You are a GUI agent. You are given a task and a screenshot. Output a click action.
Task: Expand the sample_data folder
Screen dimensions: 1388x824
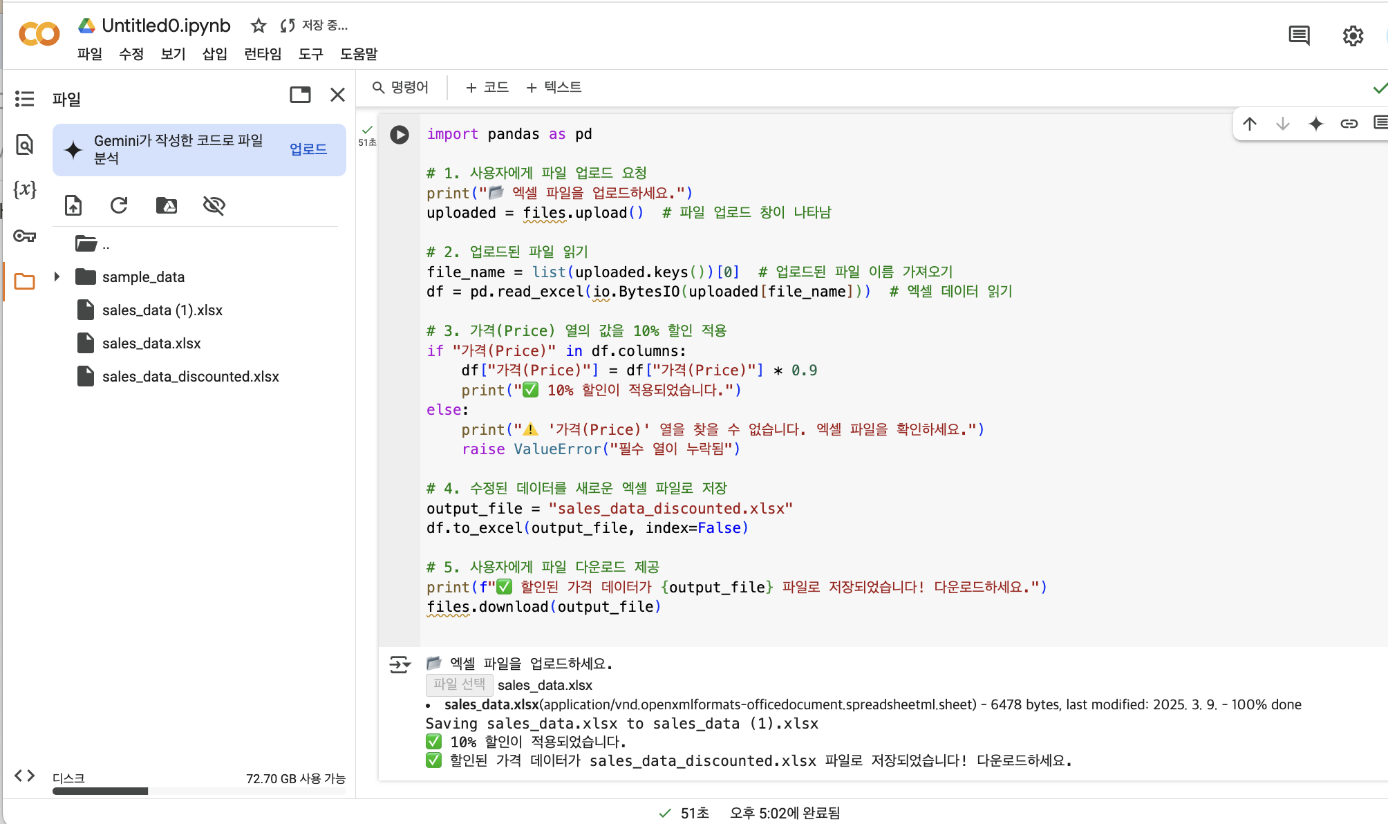(x=57, y=277)
